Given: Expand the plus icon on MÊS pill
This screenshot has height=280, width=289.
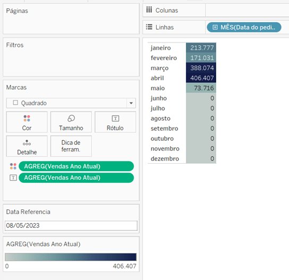Looking at the screenshot, I should pyautogui.click(x=215, y=27).
